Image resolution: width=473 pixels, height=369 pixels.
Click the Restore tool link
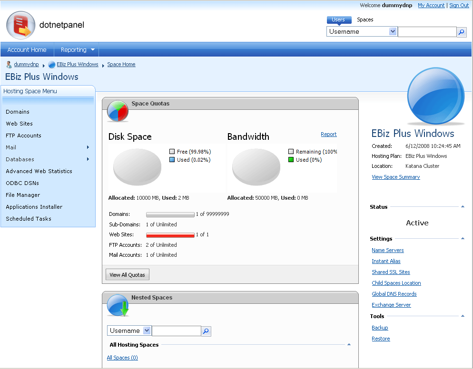381,339
